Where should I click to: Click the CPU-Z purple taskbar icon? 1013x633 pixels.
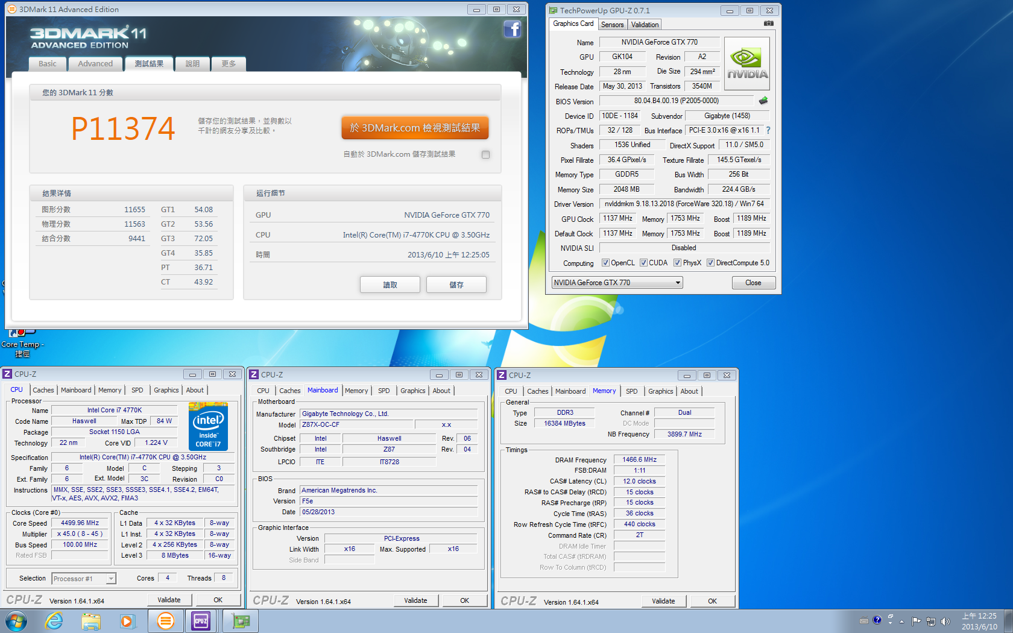pyautogui.click(x=201, y=621)
